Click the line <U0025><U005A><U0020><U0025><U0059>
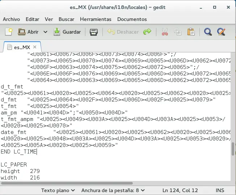236x195 pixels. [59, 145]
